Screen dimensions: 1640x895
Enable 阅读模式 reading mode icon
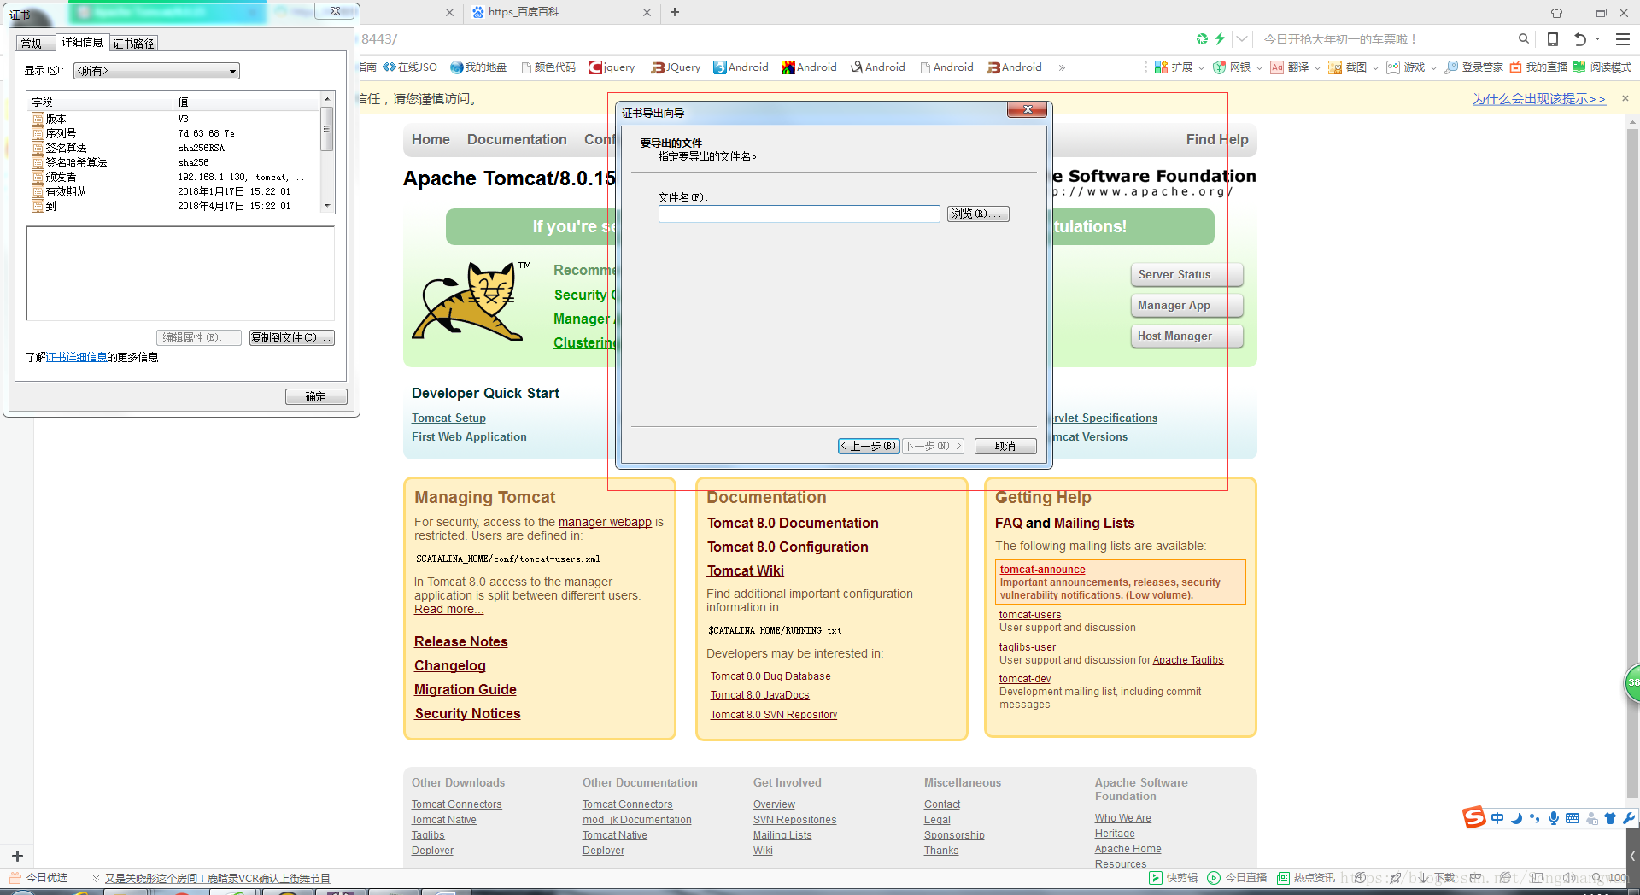tap(1579, 67)
